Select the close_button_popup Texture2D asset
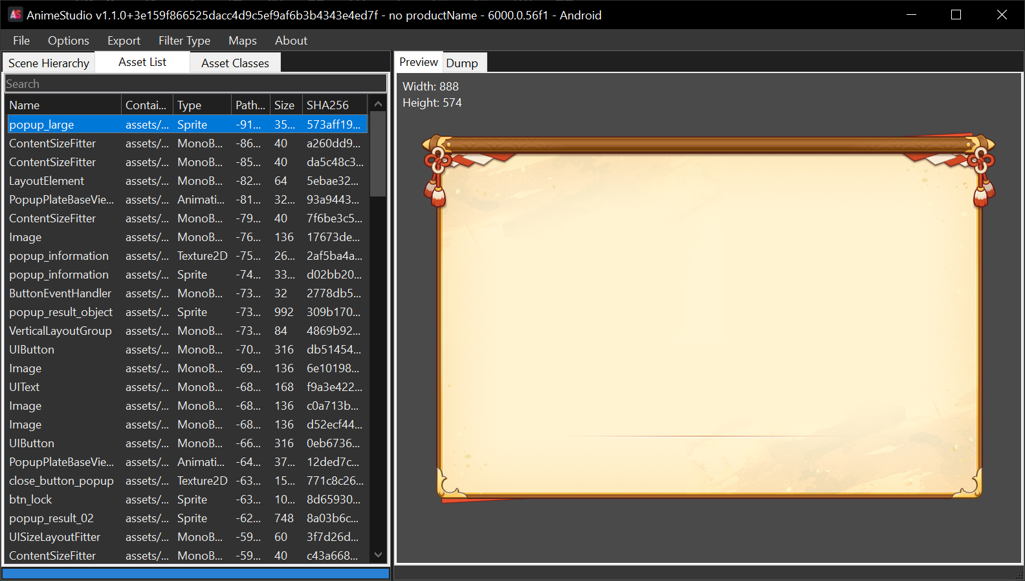The height and width of the screenshot is (581, 1025). click(x=61, y=481)
